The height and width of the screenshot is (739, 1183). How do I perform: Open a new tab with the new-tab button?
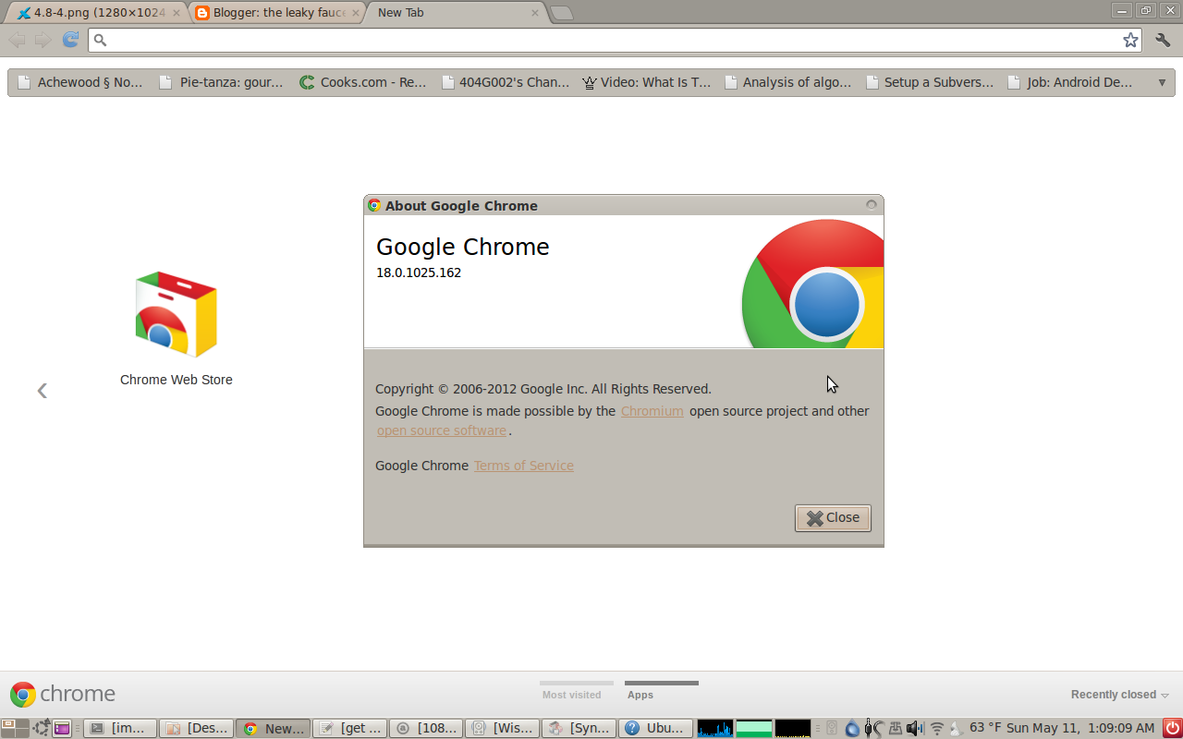click(x=561, y=13)
